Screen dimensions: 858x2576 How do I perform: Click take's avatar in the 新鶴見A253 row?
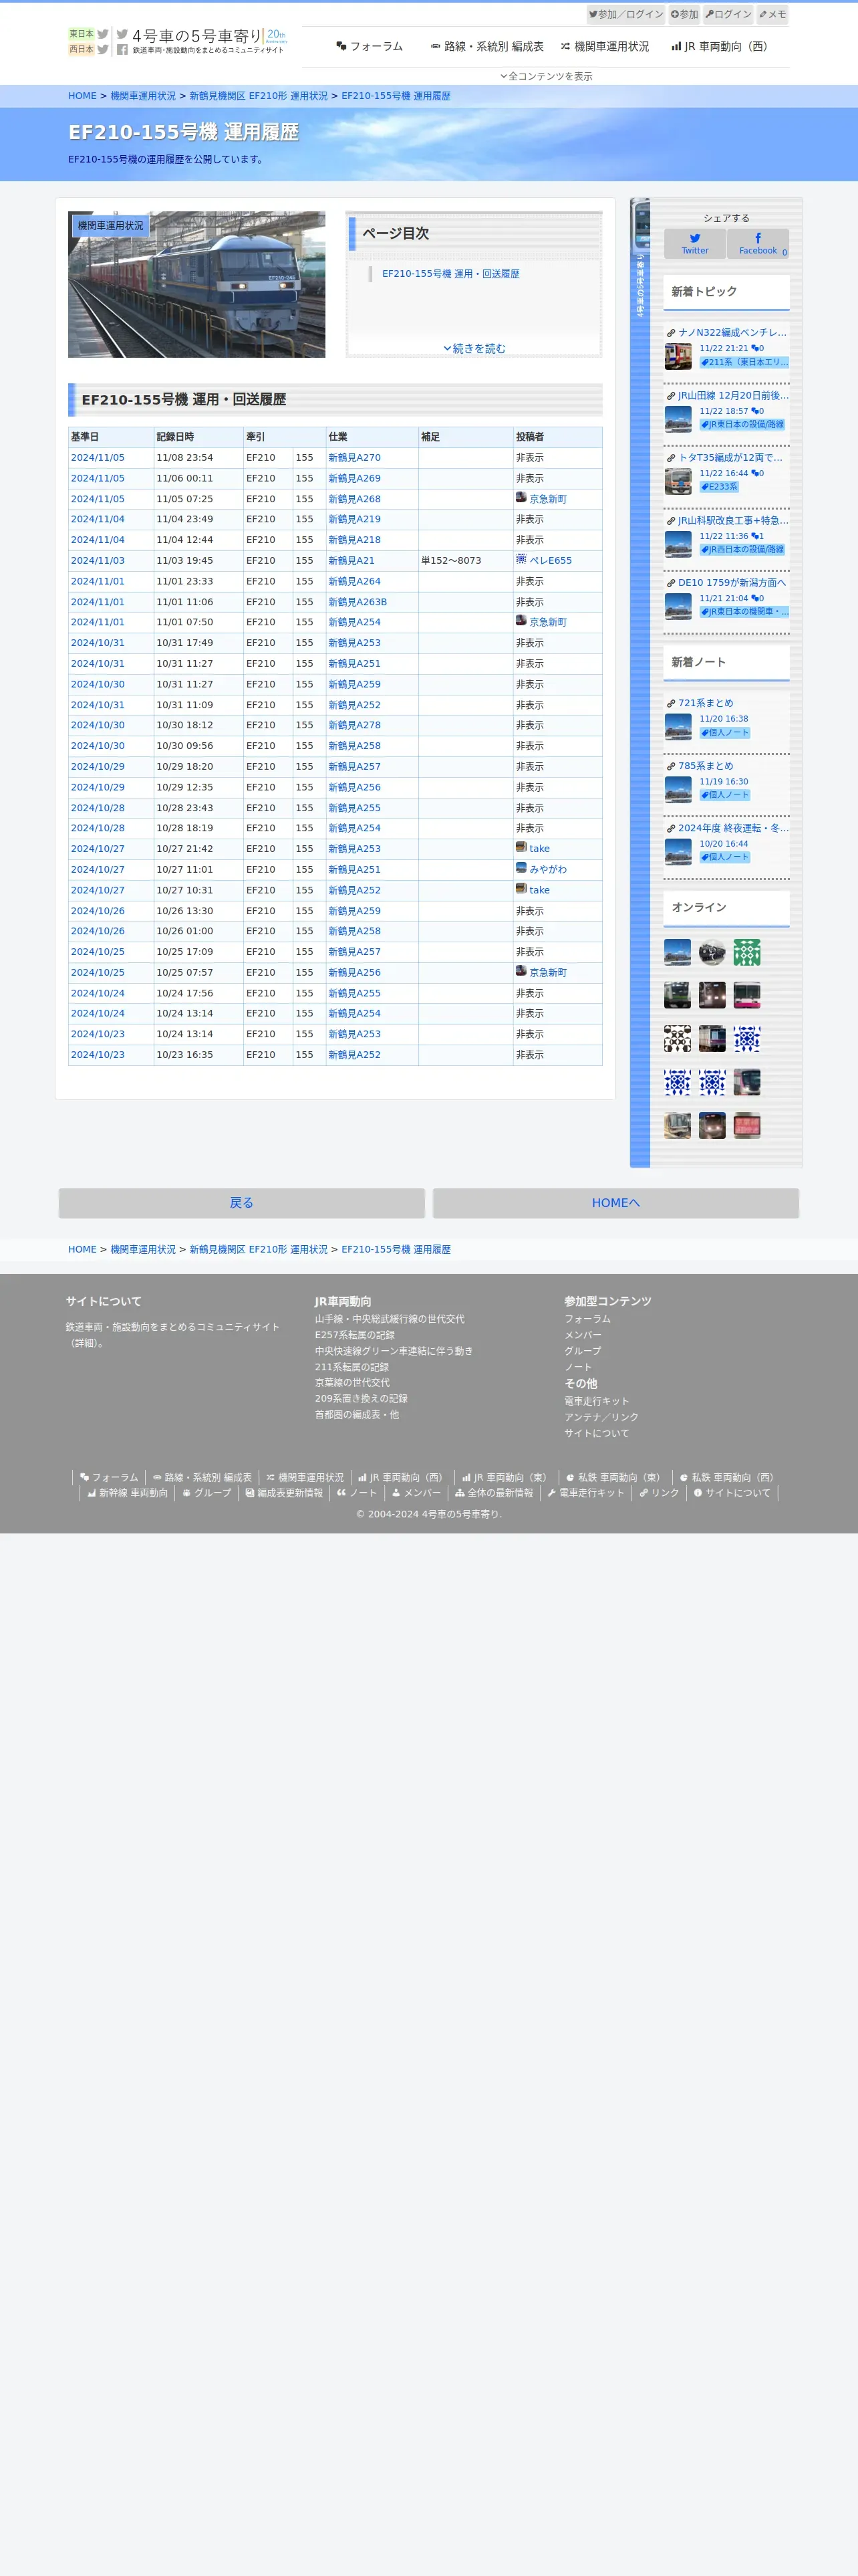pyautogui.click(x=521, y=847)
